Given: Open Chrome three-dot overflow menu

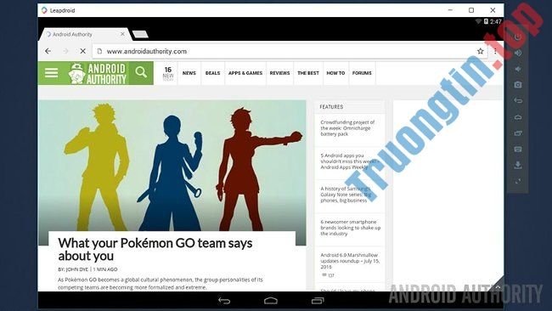Looking at the screenshot, I should click(495, 52).
